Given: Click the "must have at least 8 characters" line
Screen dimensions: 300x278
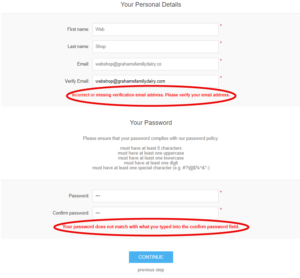Looking at the screenshot, I should coord(151,148).
